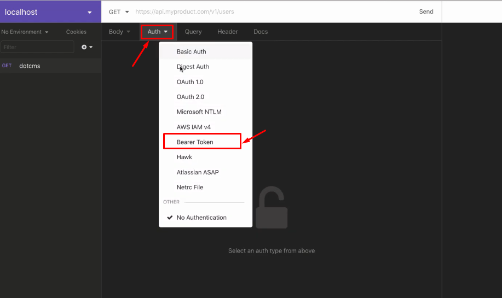Select OAuth 2.0 authentication type
This screenshot has width=502, height=298.
click(190, 97)
